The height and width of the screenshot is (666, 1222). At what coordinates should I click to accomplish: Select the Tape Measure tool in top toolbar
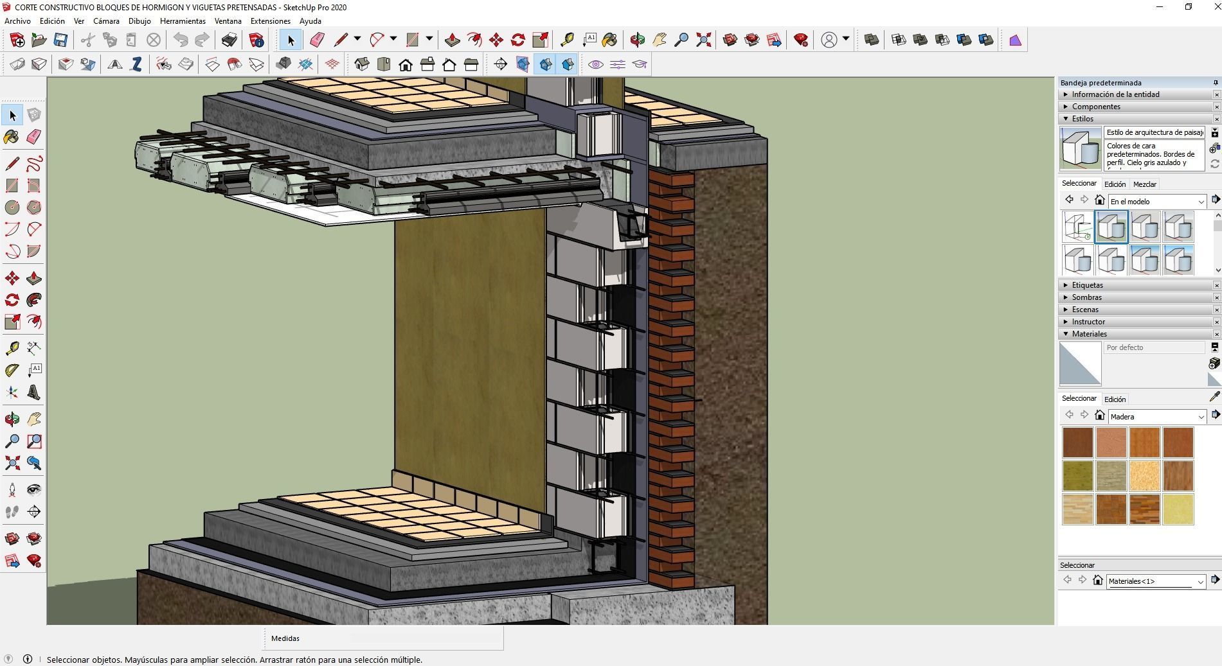(567, 40)
